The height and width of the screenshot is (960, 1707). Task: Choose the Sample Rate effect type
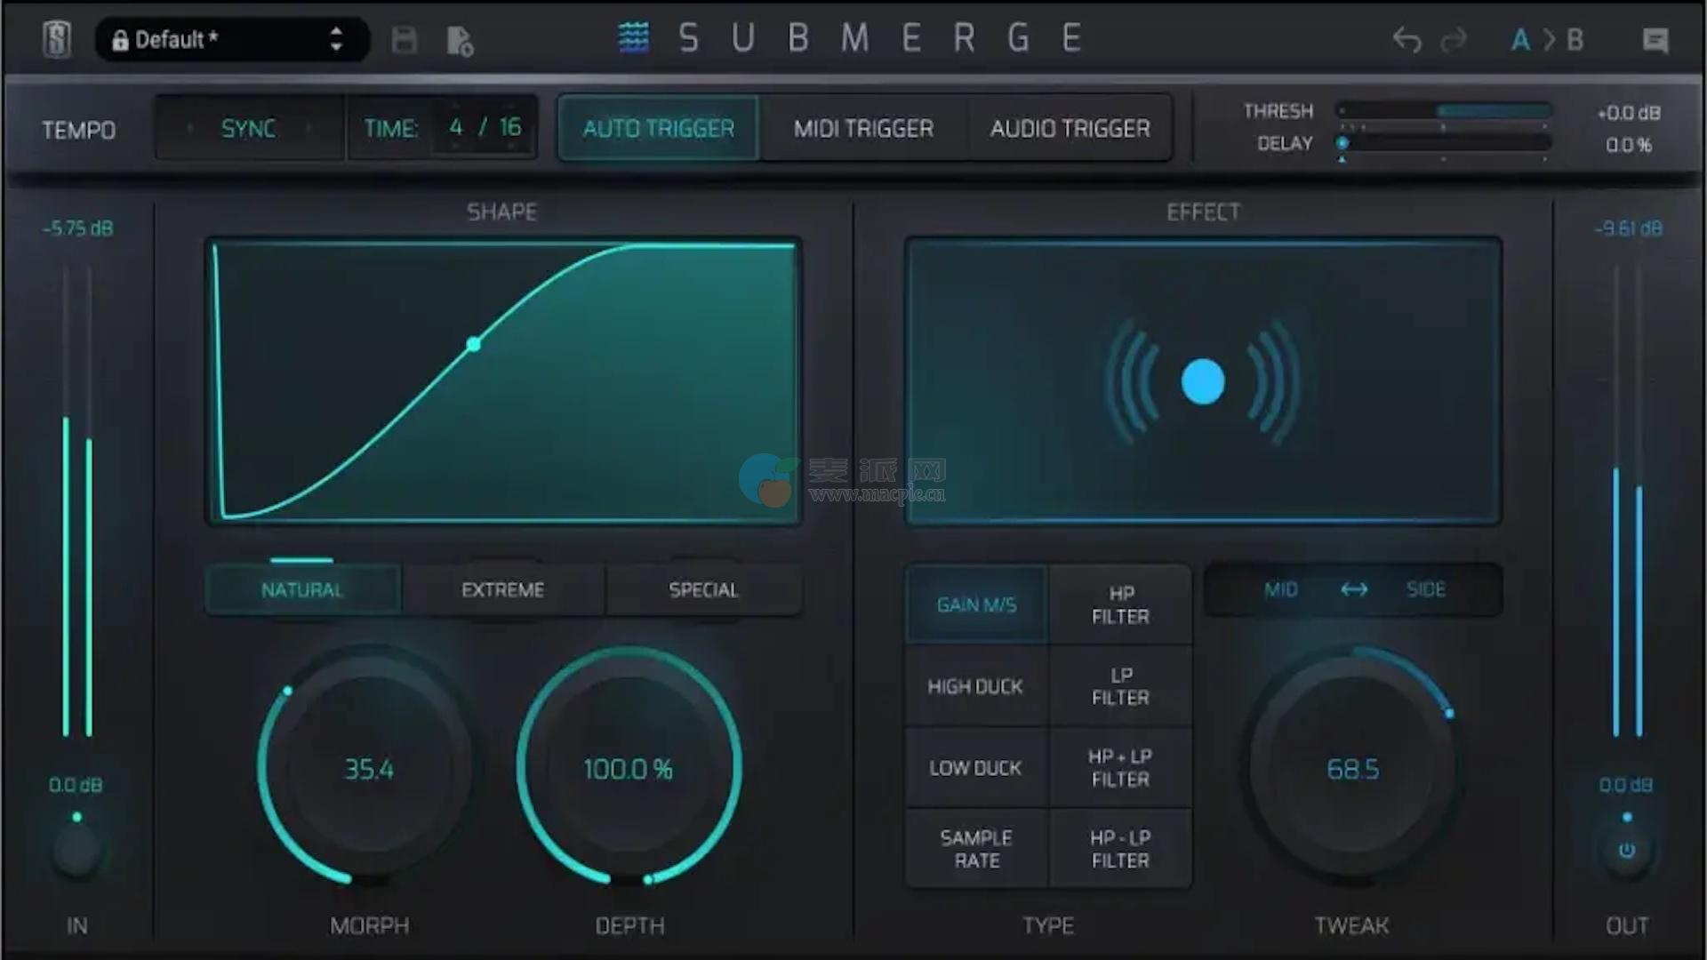tap(976, 849)
